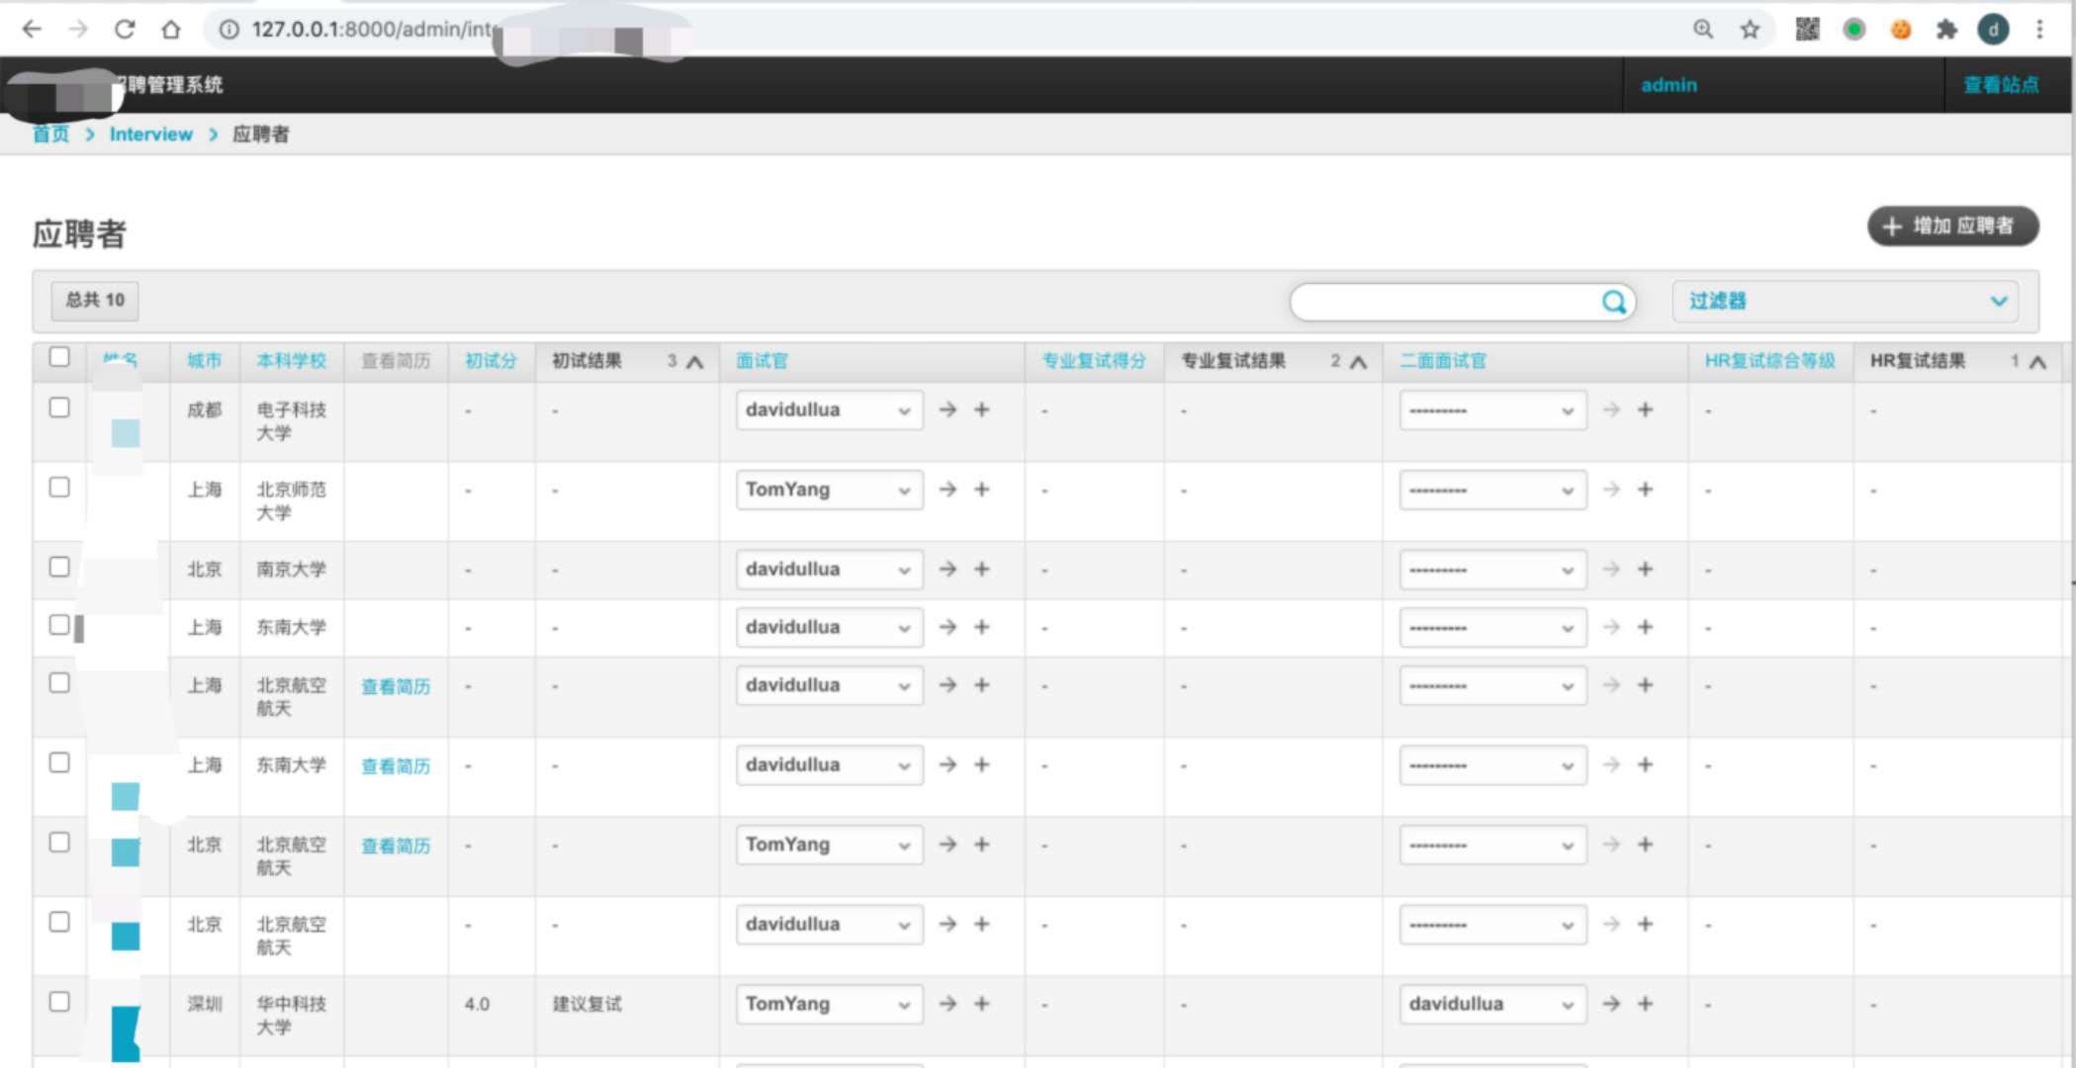Click the change arrow next to TomYang in 深圳 row
This screenshot has height=1068, width=2076.
[x=948, y=1004]
